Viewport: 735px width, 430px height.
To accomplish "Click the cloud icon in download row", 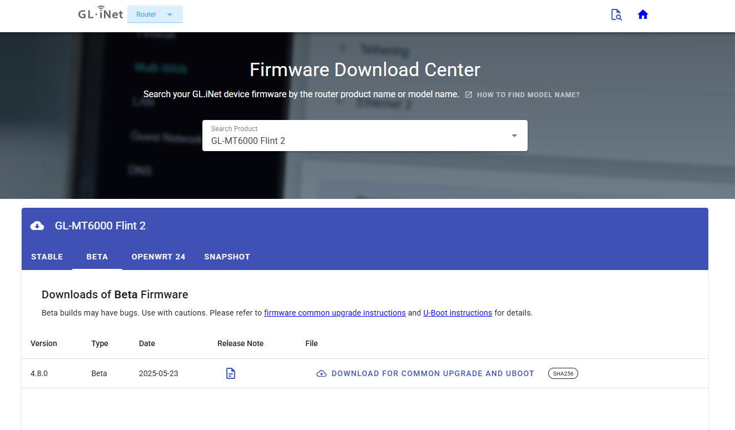I will pos(321,374).
